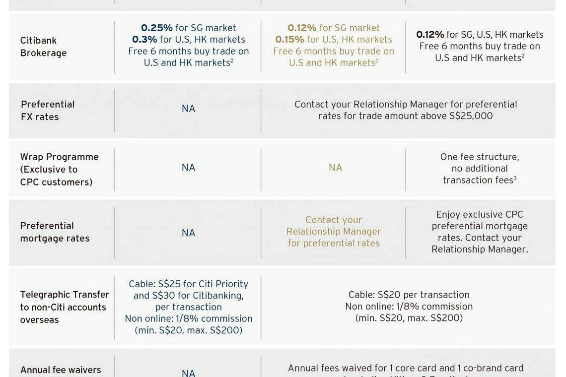Click the blue NA in Wrap Programme row
The image size is (566, 377).
(188, 168)
